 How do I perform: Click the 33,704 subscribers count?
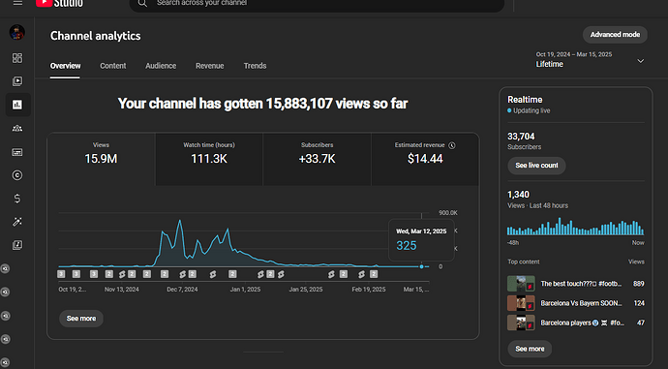point(521,137)
